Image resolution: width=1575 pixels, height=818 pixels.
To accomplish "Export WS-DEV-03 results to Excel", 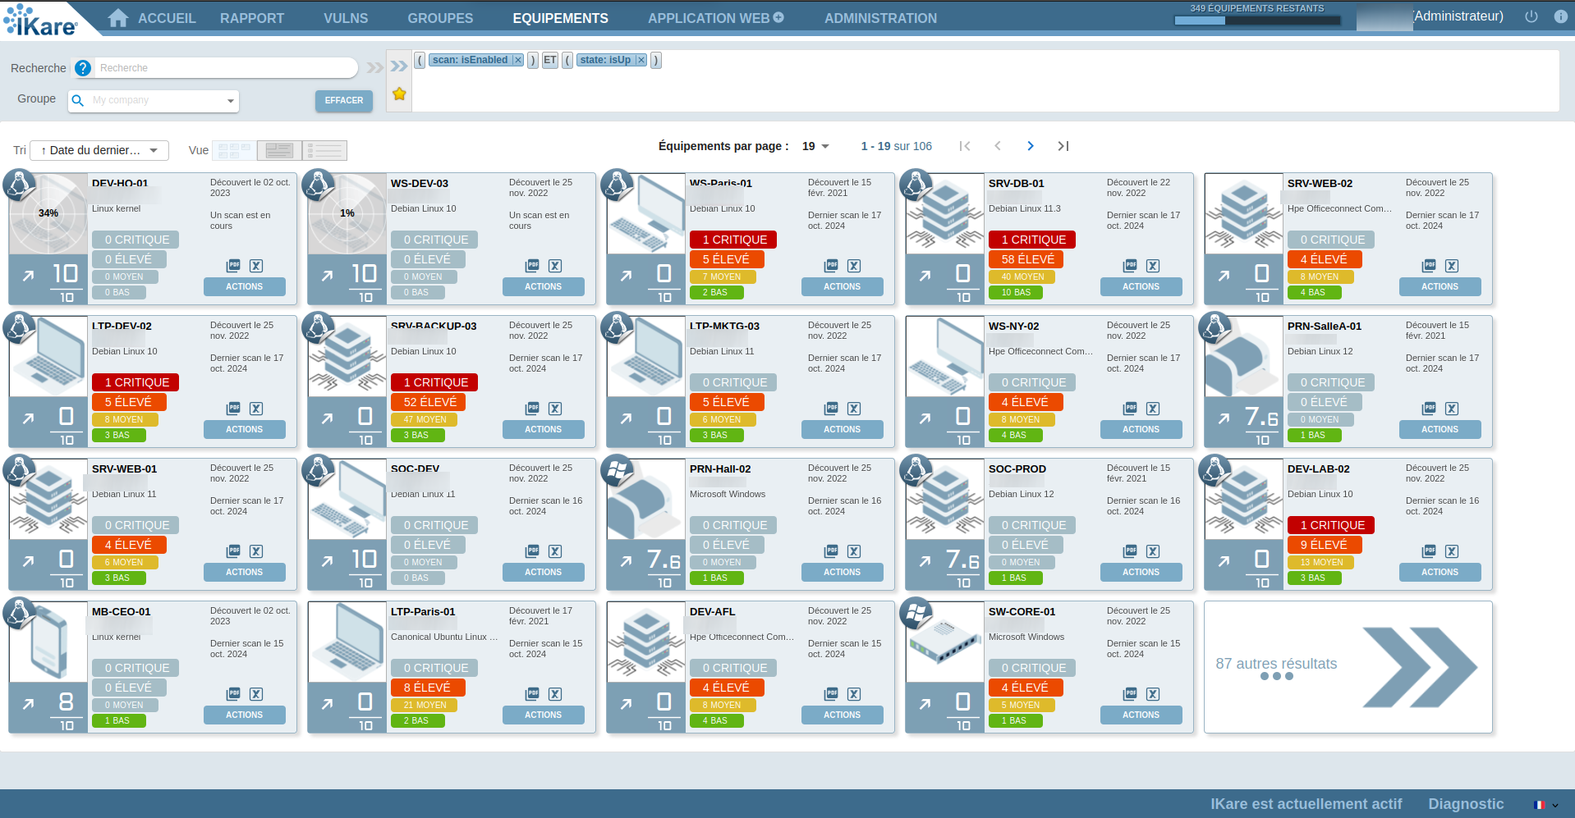I will tap(555, 266).
